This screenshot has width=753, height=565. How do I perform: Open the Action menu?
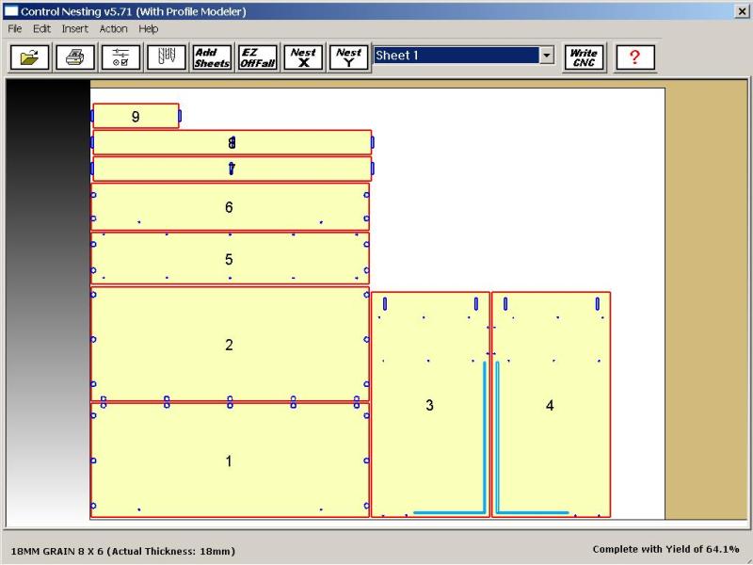click(113, 29)
